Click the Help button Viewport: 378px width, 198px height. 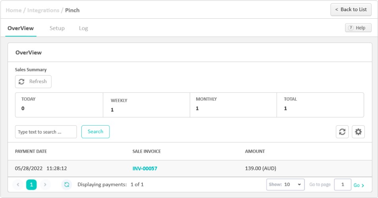pos(358,28)
